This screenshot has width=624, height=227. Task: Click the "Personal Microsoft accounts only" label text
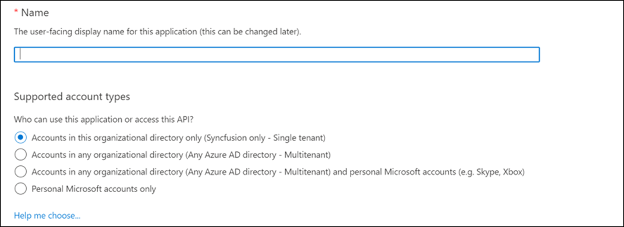(94, 189)
